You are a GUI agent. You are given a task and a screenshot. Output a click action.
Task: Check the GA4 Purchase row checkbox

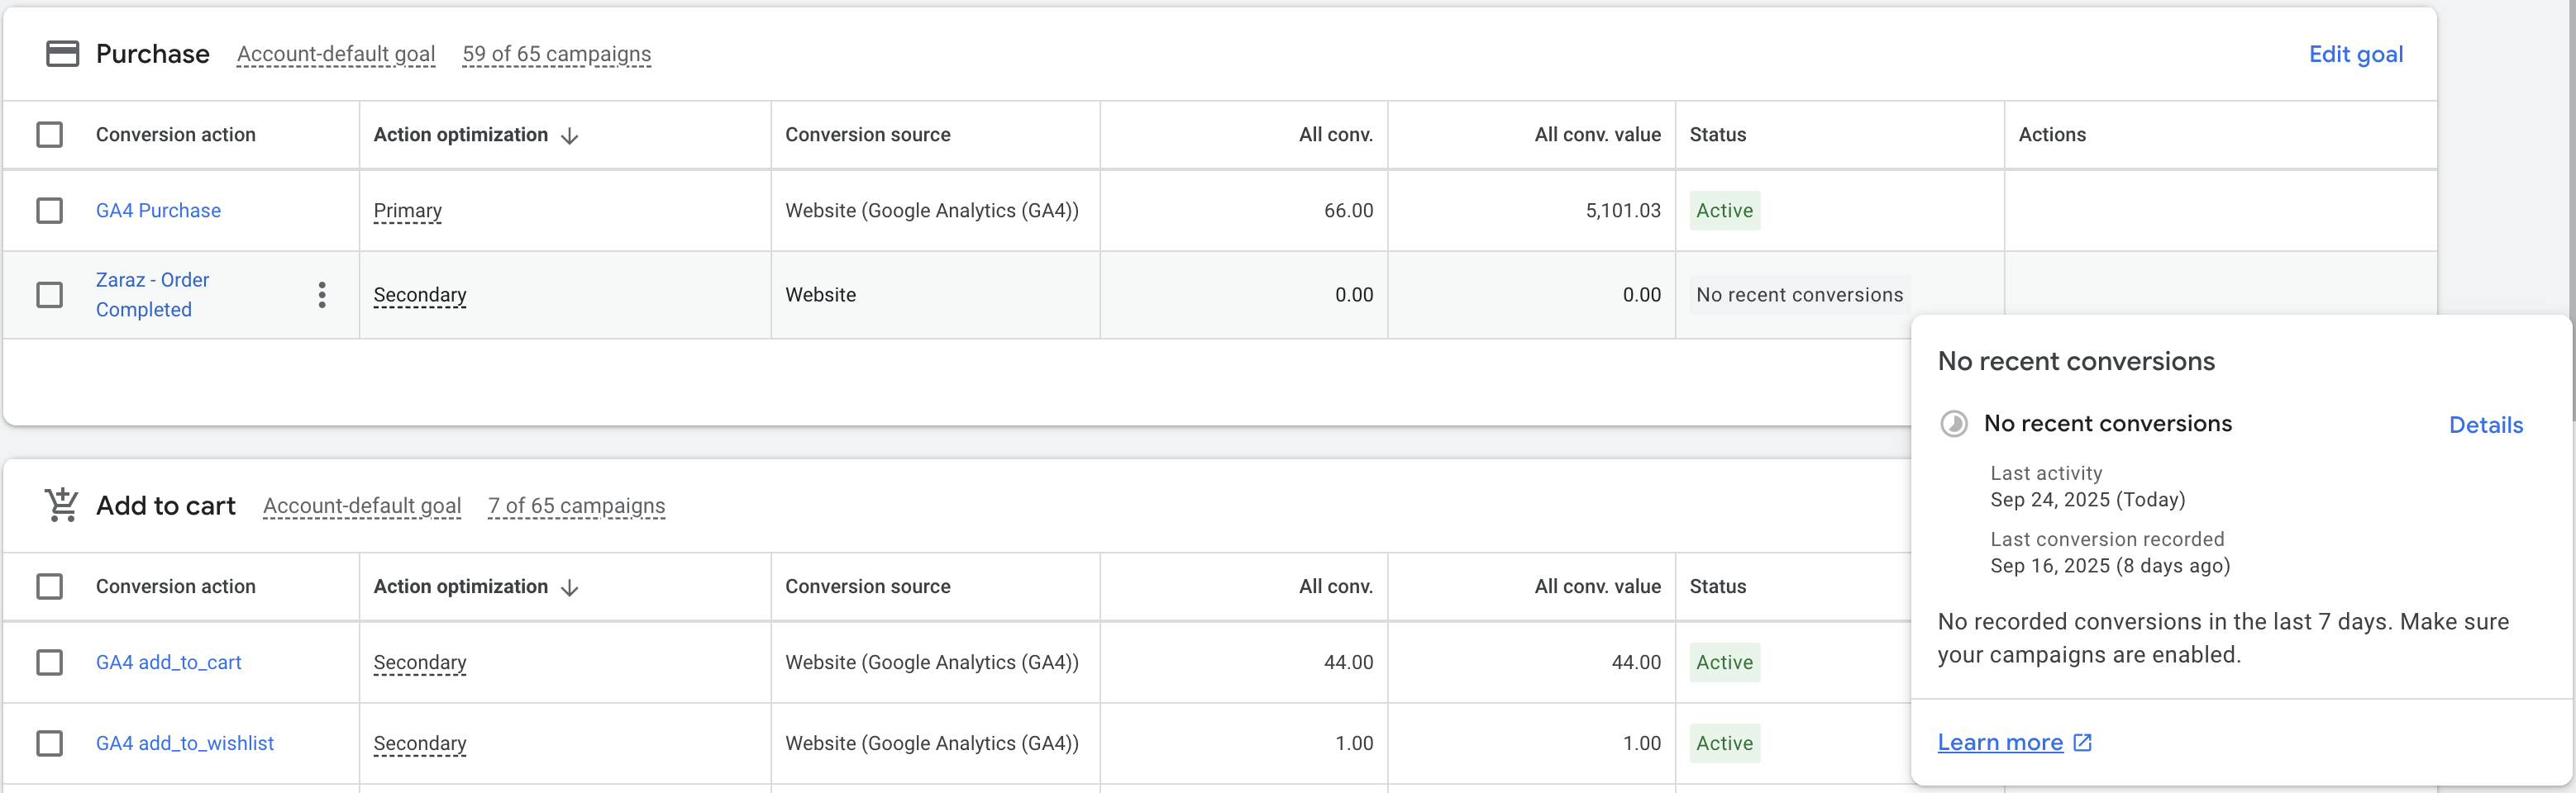[49, 211]
